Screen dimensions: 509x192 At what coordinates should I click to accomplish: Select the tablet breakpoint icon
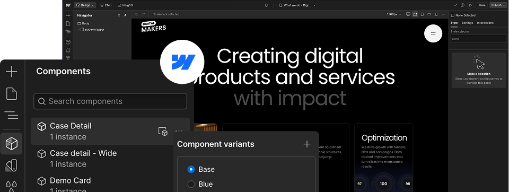(422, 14)
